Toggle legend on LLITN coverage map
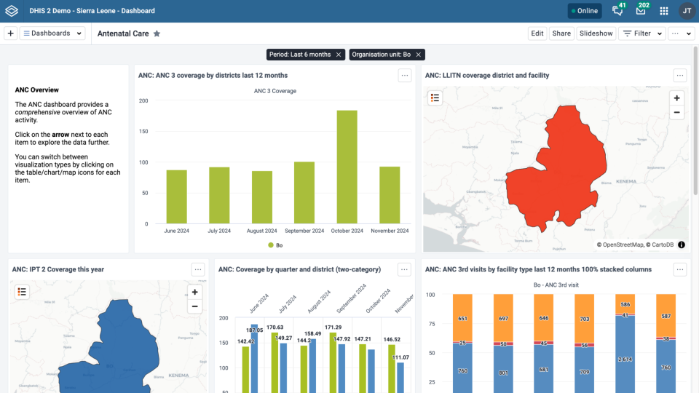This screenshot has height=393, width=699. [x=435, y=98]
